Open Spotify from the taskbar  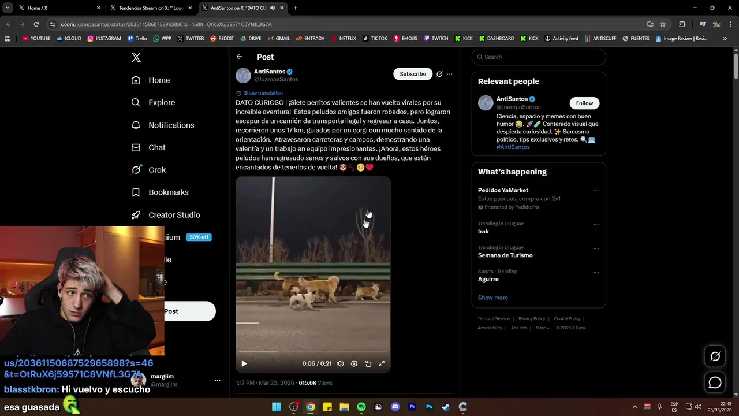click(x=361, y=407)
